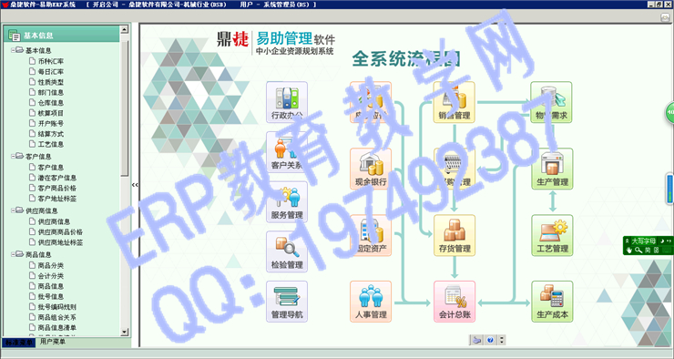Viewport: 674px width, 359px height.
Task: Click the blue help question mark icon
Action: point(490,340)
